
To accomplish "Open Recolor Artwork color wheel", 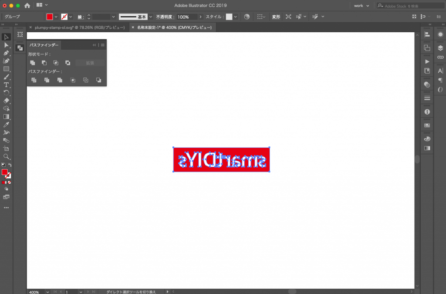I will click(x=247, y=17).
